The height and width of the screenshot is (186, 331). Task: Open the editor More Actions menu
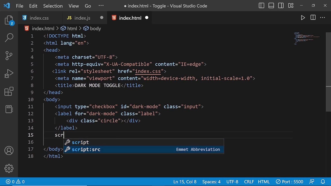click(x=322, y=18)
